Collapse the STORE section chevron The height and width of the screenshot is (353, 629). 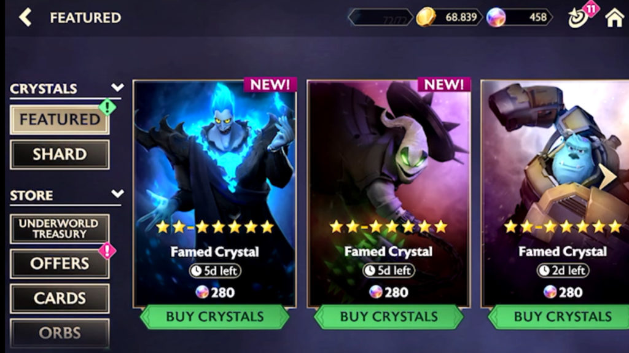(117, 194)
